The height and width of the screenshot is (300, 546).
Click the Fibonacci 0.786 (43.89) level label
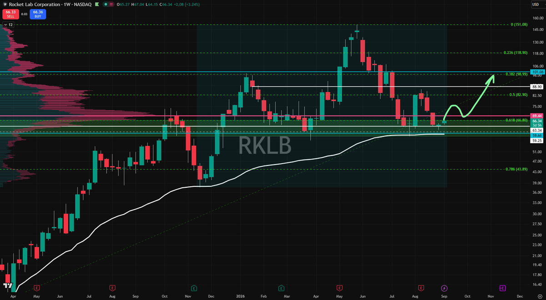click(516, 169)
